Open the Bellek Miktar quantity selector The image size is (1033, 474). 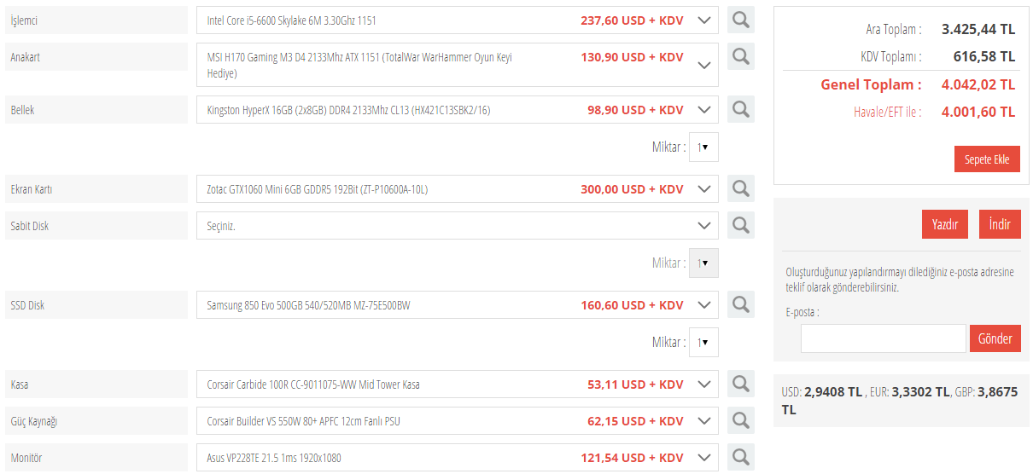coord(703,147)
